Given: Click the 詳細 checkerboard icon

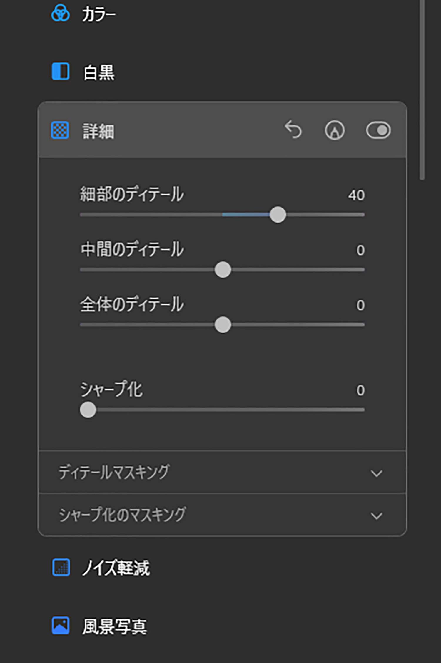Looking at the screenshot, I should [x=60, y=130].
